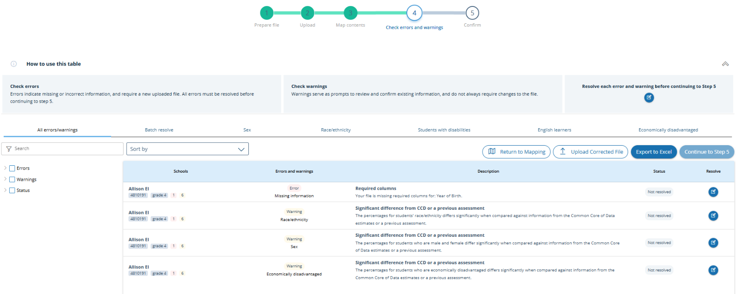Click resolve icon for Missing information error
Viewport: 736px width, 294px height.
713,192
